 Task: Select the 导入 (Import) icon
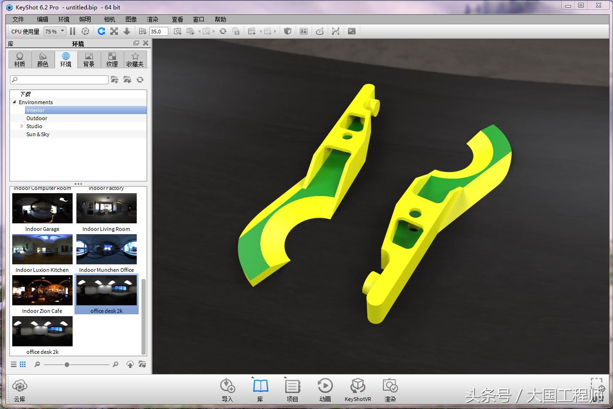pyautogui.click(x=228, y=386)
